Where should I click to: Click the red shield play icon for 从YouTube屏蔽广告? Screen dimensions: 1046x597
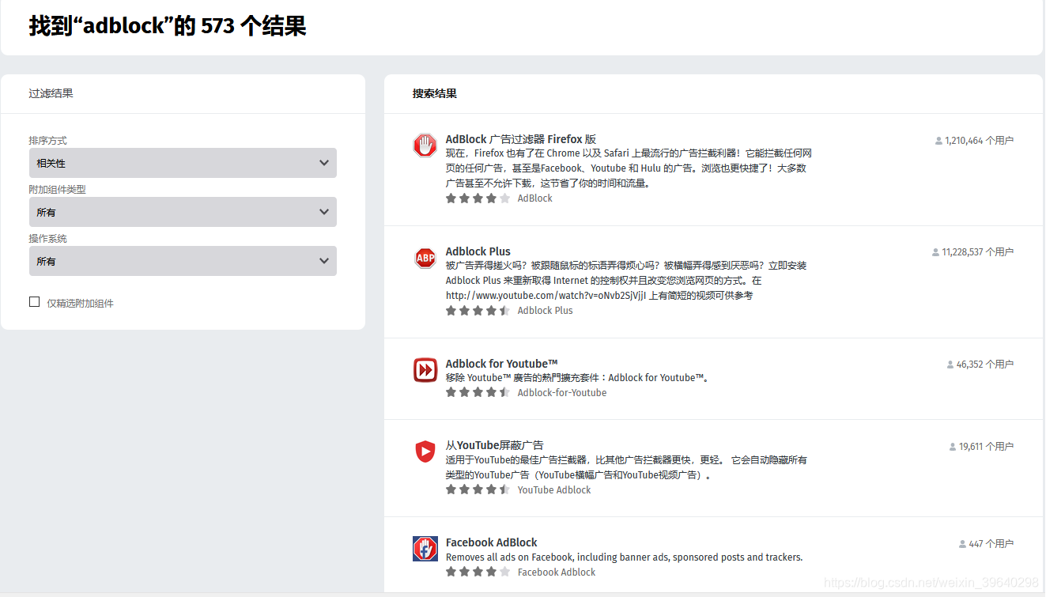point(425,452)
